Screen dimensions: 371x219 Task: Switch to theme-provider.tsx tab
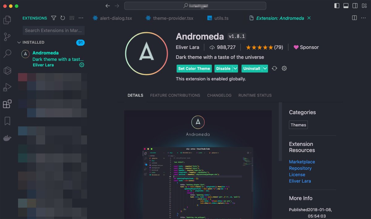(x=169, y=18)
